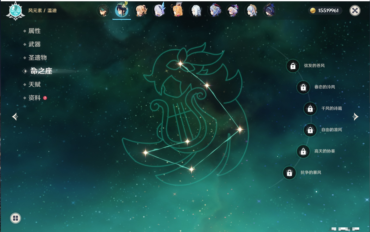Select Clorinde's dark tricorn hat avatar
This screenshot has width=370, height=232.
[270, 11]
